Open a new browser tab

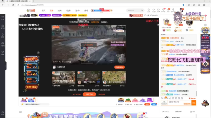[x=34, y=1]
